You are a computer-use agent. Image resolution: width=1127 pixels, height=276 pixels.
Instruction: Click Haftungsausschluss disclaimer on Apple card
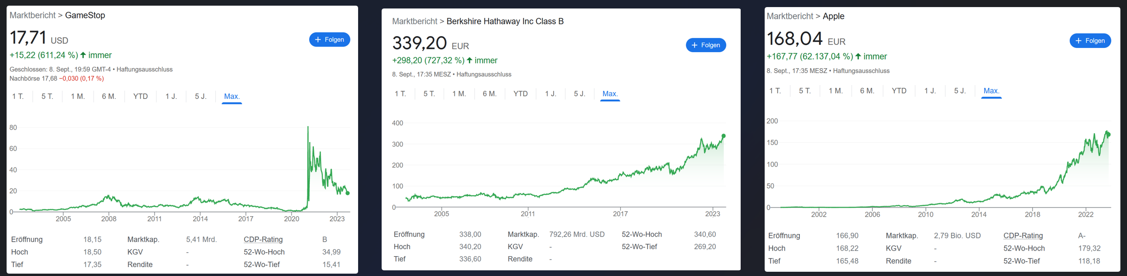(x=861, y=71)
